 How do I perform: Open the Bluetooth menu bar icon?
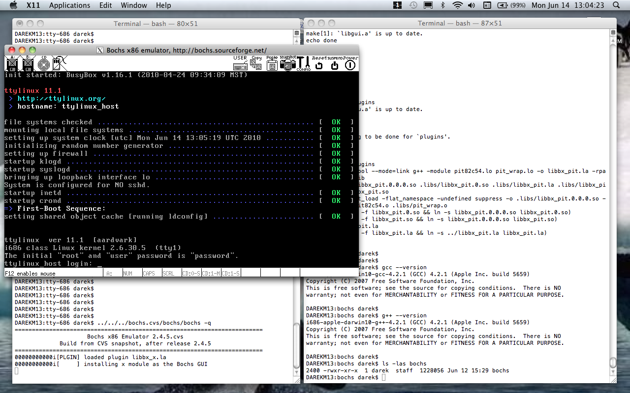(443, 5)
